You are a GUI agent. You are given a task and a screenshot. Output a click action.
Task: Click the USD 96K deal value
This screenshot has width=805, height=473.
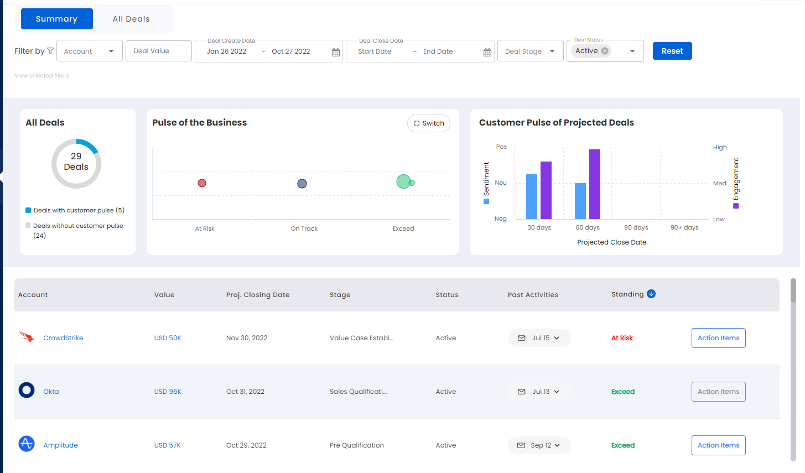(168, 392)
